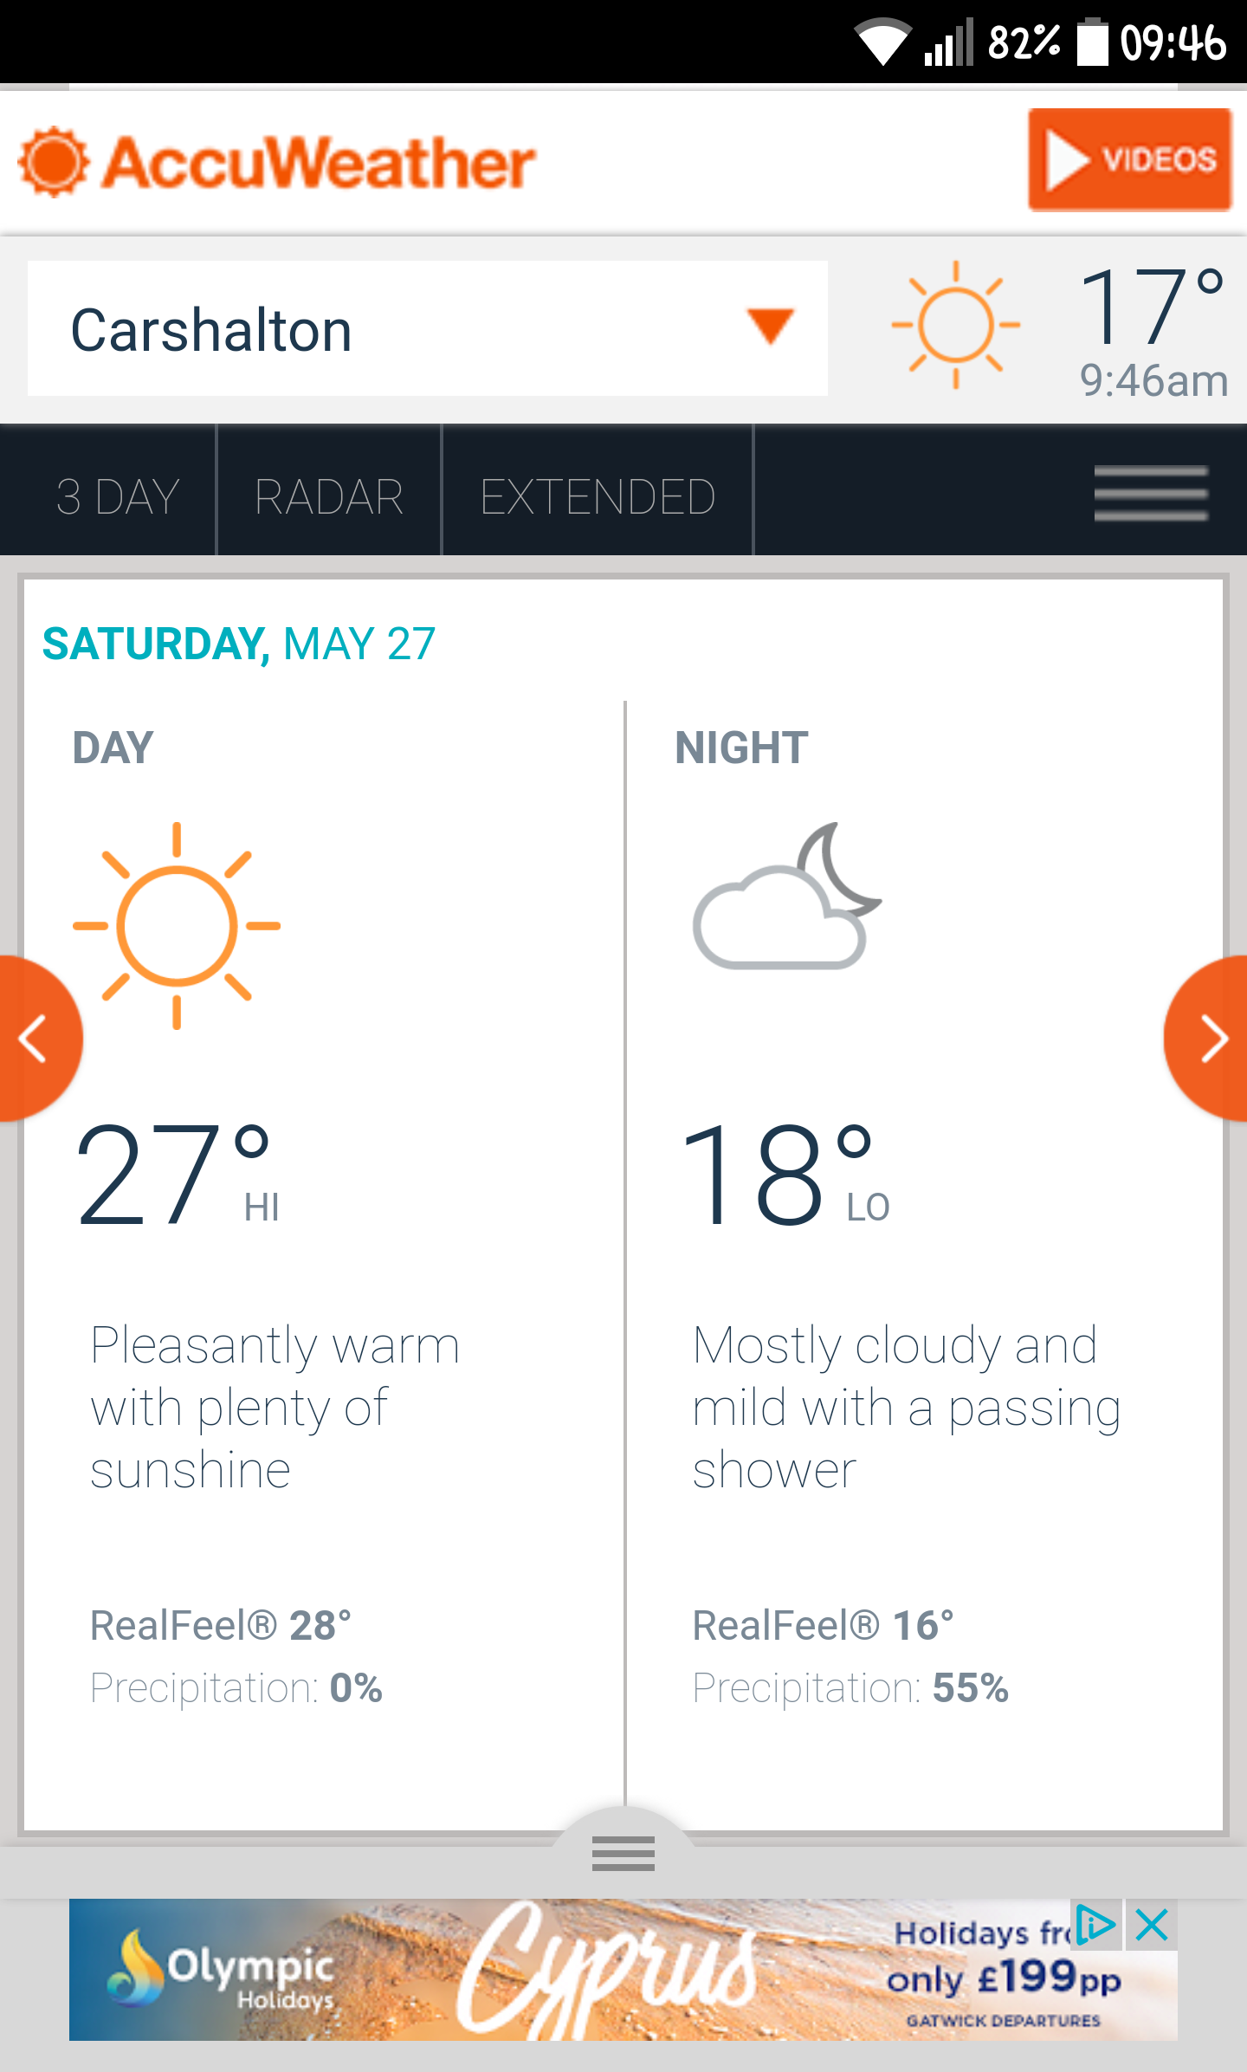Go to previous day with left arrow

(36, 1039)
